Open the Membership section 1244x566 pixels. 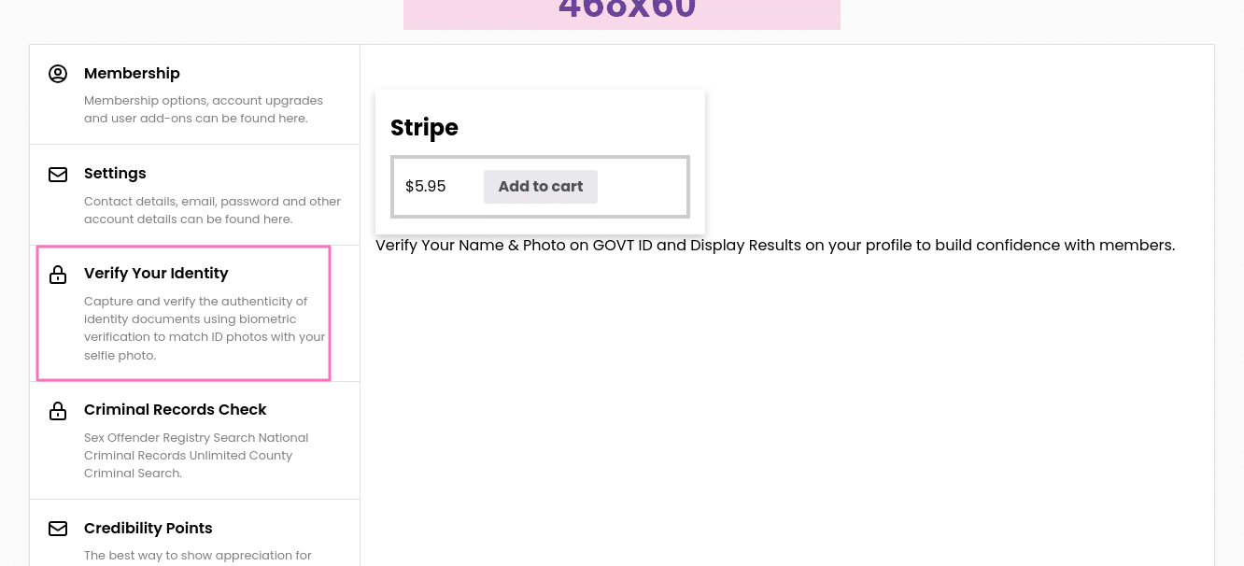coord(194,94)
